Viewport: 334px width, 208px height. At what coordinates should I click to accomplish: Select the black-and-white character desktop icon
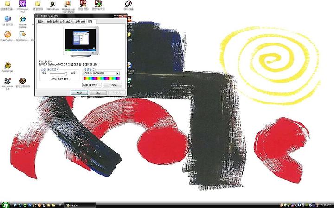tap(7, 81)
